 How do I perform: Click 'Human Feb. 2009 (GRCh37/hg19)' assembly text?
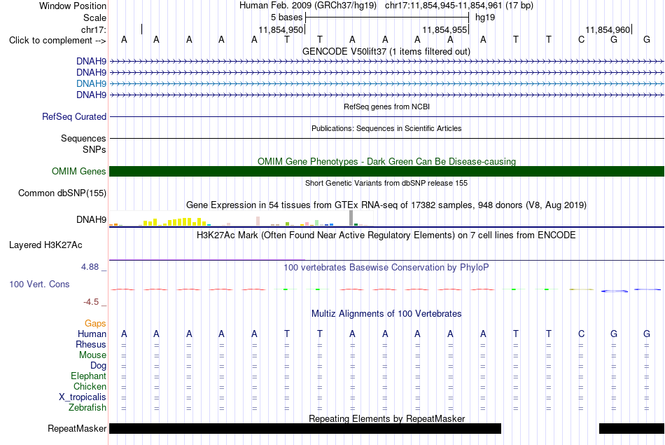click(307, 6)
